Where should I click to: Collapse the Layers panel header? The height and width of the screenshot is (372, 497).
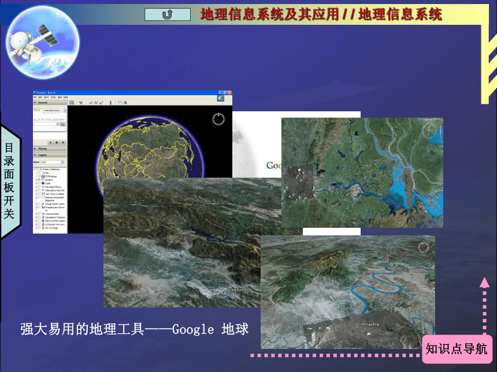tap(50, 155)
